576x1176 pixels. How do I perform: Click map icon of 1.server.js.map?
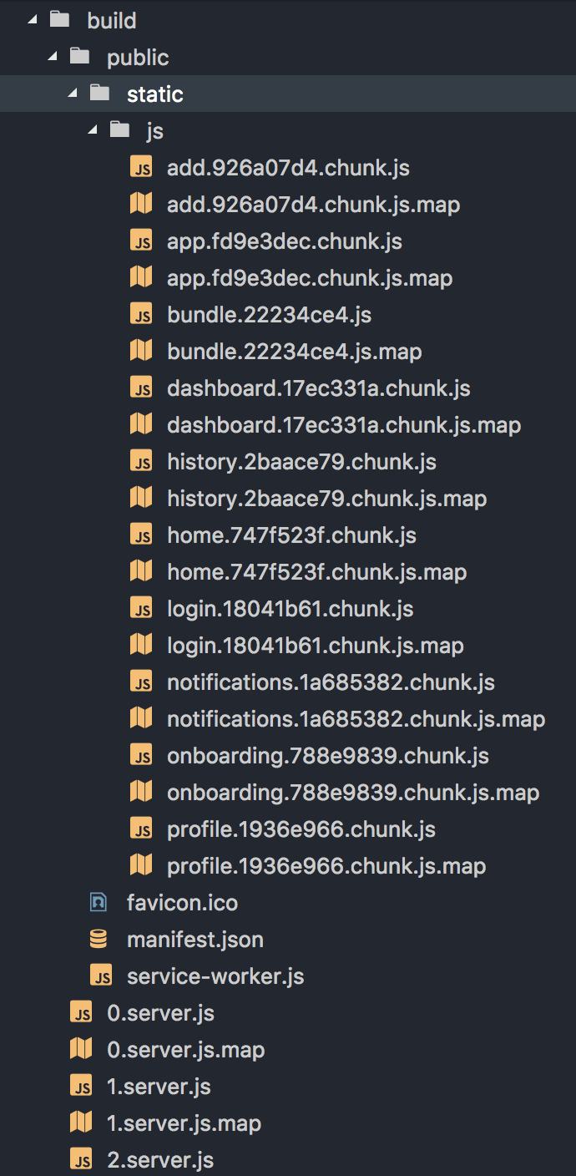point(81,1123)
